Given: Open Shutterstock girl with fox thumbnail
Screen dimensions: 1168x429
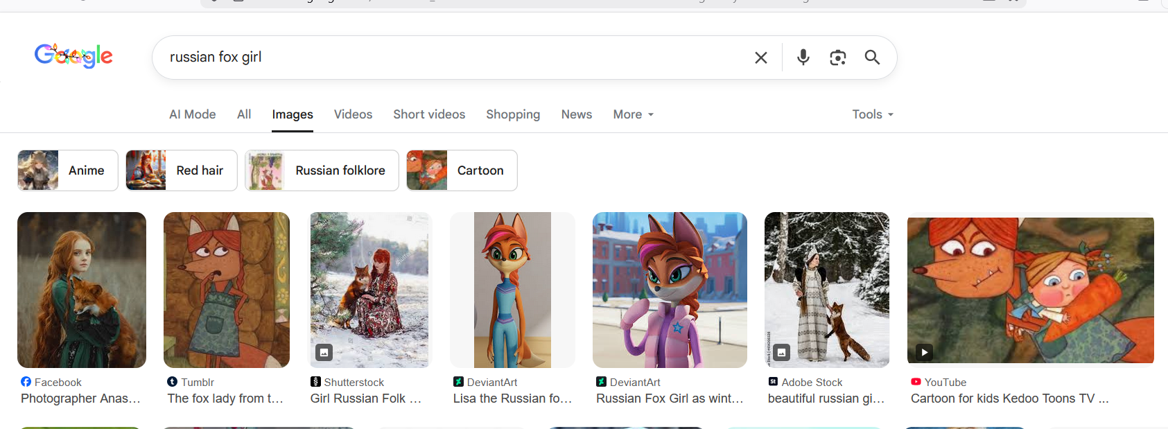Looking at the screenshot, I should pyautogui.click(x=369, y=290).
